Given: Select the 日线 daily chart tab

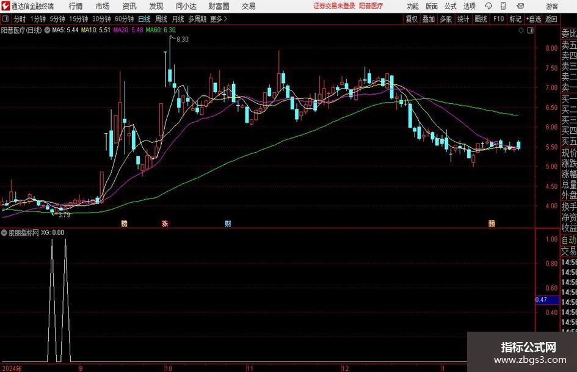Looking at the screenshot, I should (144, 19).
